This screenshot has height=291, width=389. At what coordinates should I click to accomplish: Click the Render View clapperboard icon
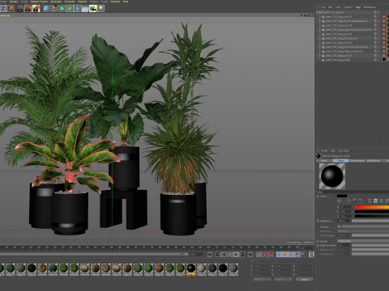(20, 9)
